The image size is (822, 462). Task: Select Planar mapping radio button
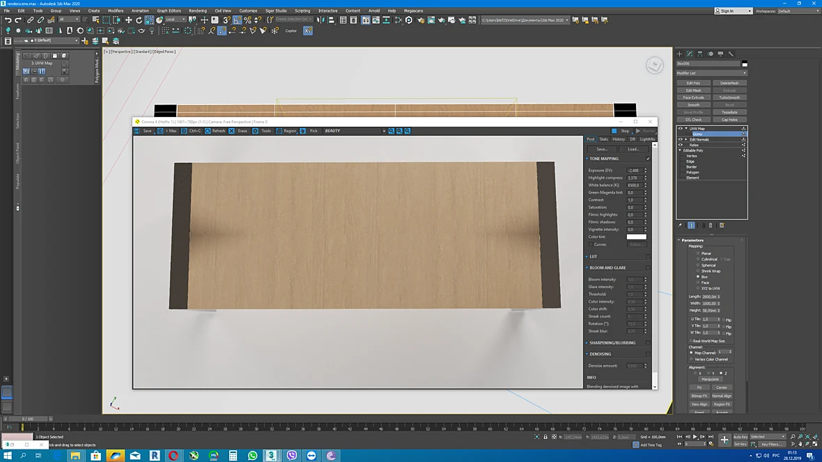pyautogui.click(x=698, y=253)
